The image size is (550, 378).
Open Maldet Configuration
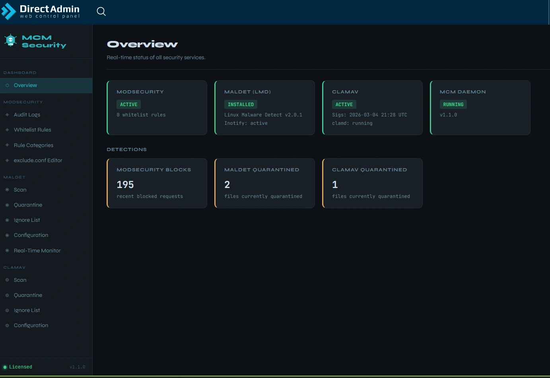pos(46,235)
